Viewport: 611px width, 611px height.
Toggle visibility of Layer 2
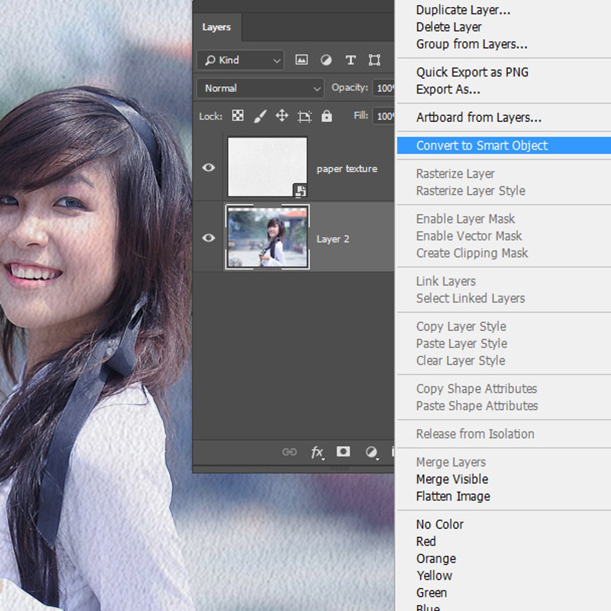(209, 237)
